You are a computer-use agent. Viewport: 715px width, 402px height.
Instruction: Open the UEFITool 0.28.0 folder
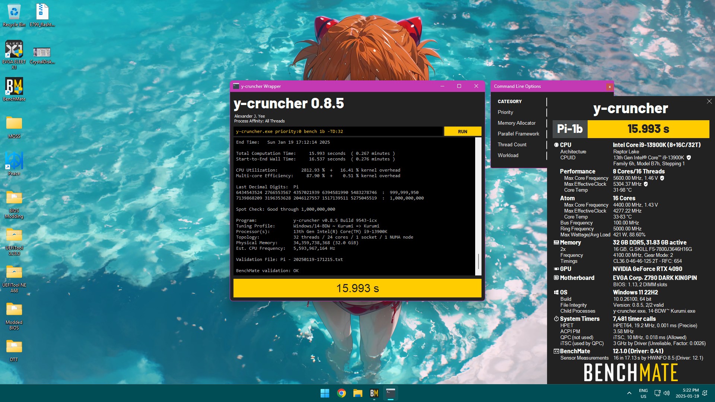pos(14,242)
